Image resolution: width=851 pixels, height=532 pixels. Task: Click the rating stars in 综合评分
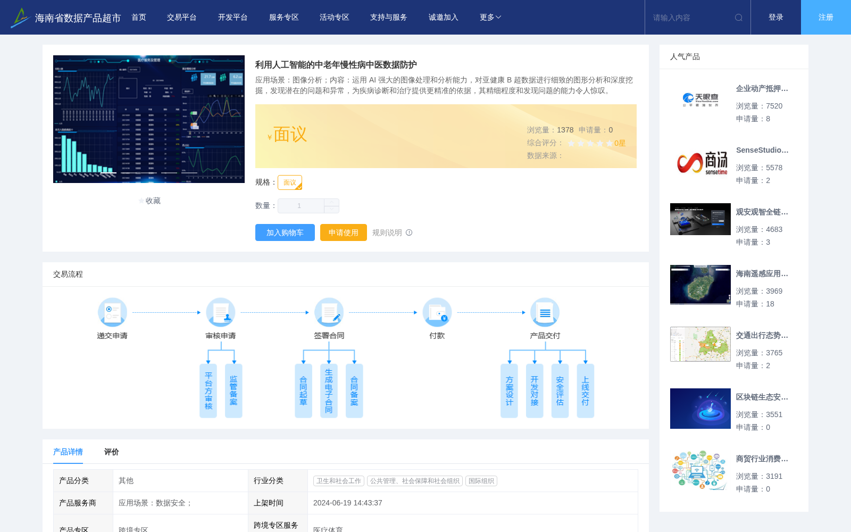pos(590,143)
